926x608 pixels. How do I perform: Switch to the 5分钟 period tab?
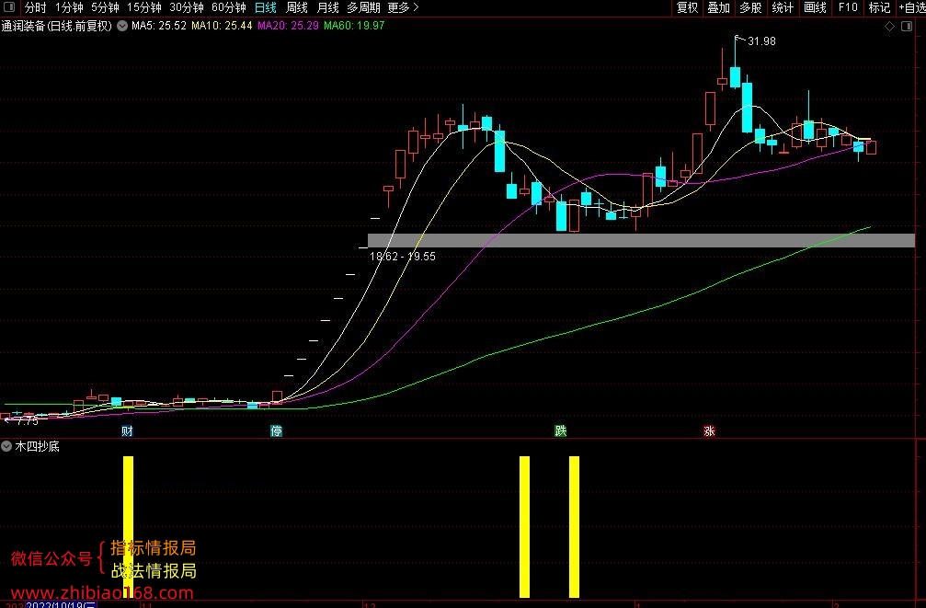(105, 7)
